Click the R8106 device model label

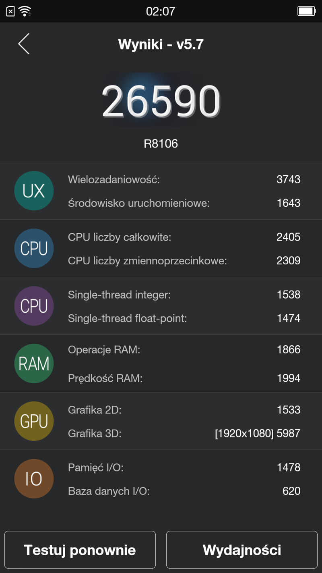[x=161, y=143]
